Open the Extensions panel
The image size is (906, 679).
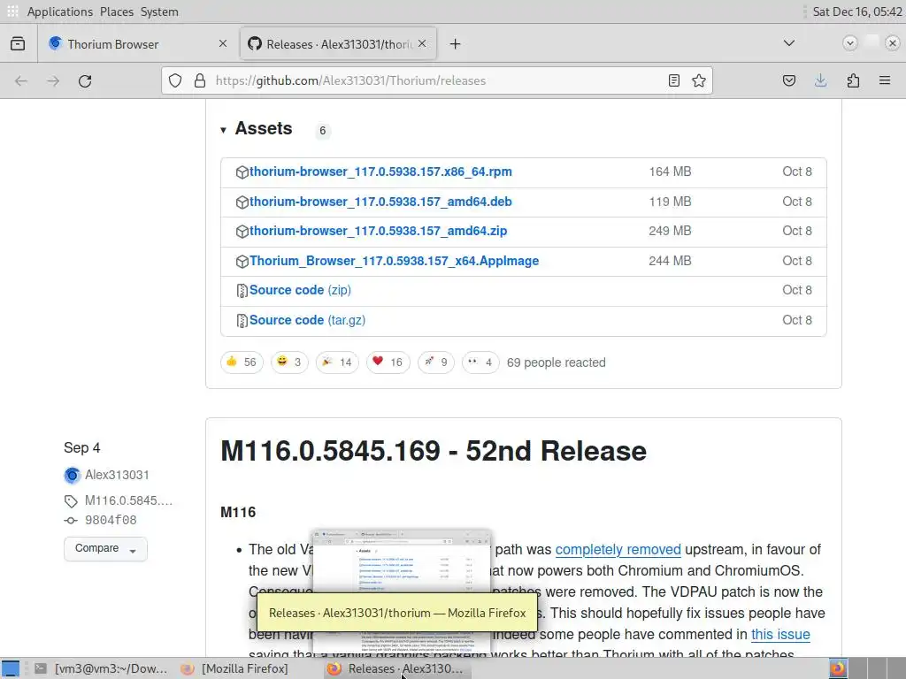(853, 80)
